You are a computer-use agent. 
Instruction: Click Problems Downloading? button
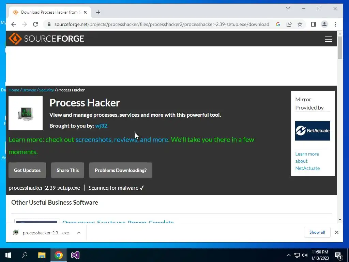coord(121,170)
